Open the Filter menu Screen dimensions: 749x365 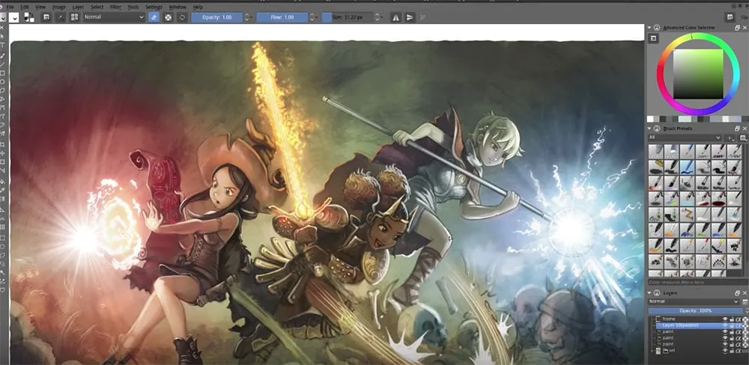115,7
